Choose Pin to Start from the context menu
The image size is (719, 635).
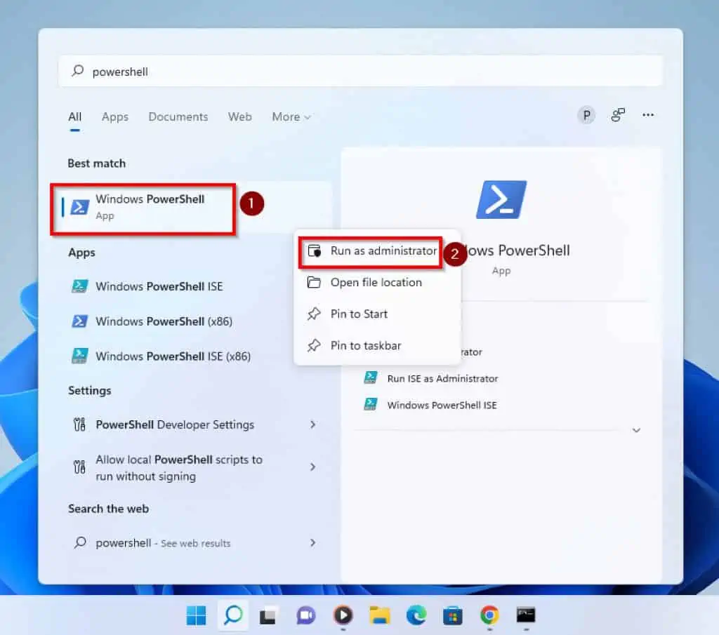(359, 314)
